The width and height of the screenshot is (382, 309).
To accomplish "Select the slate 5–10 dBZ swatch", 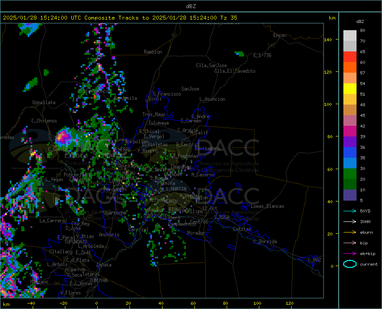I will click(350, 195).
